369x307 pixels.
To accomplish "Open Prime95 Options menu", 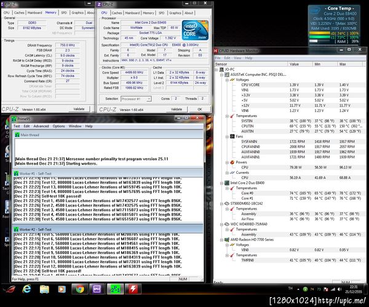I will pos(58,126).
